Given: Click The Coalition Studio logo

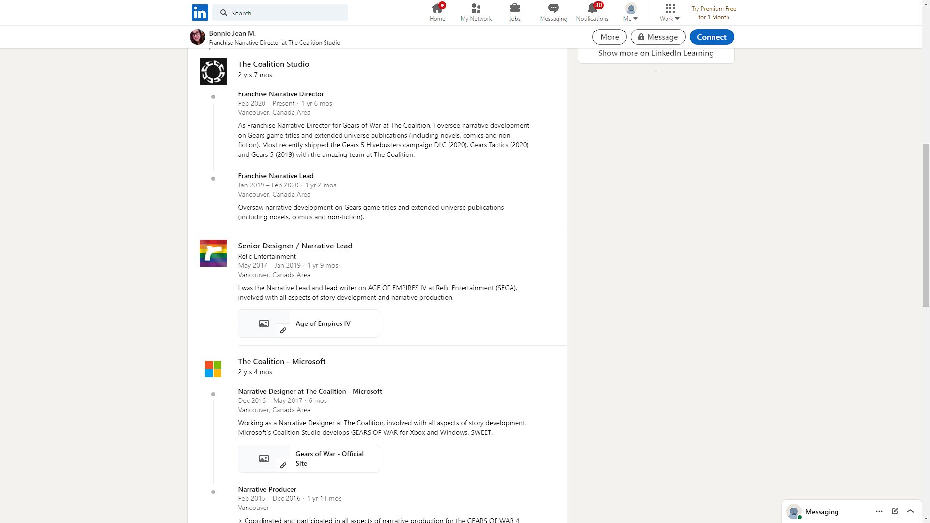Looking at the screenshot, I should click(213, 72).
